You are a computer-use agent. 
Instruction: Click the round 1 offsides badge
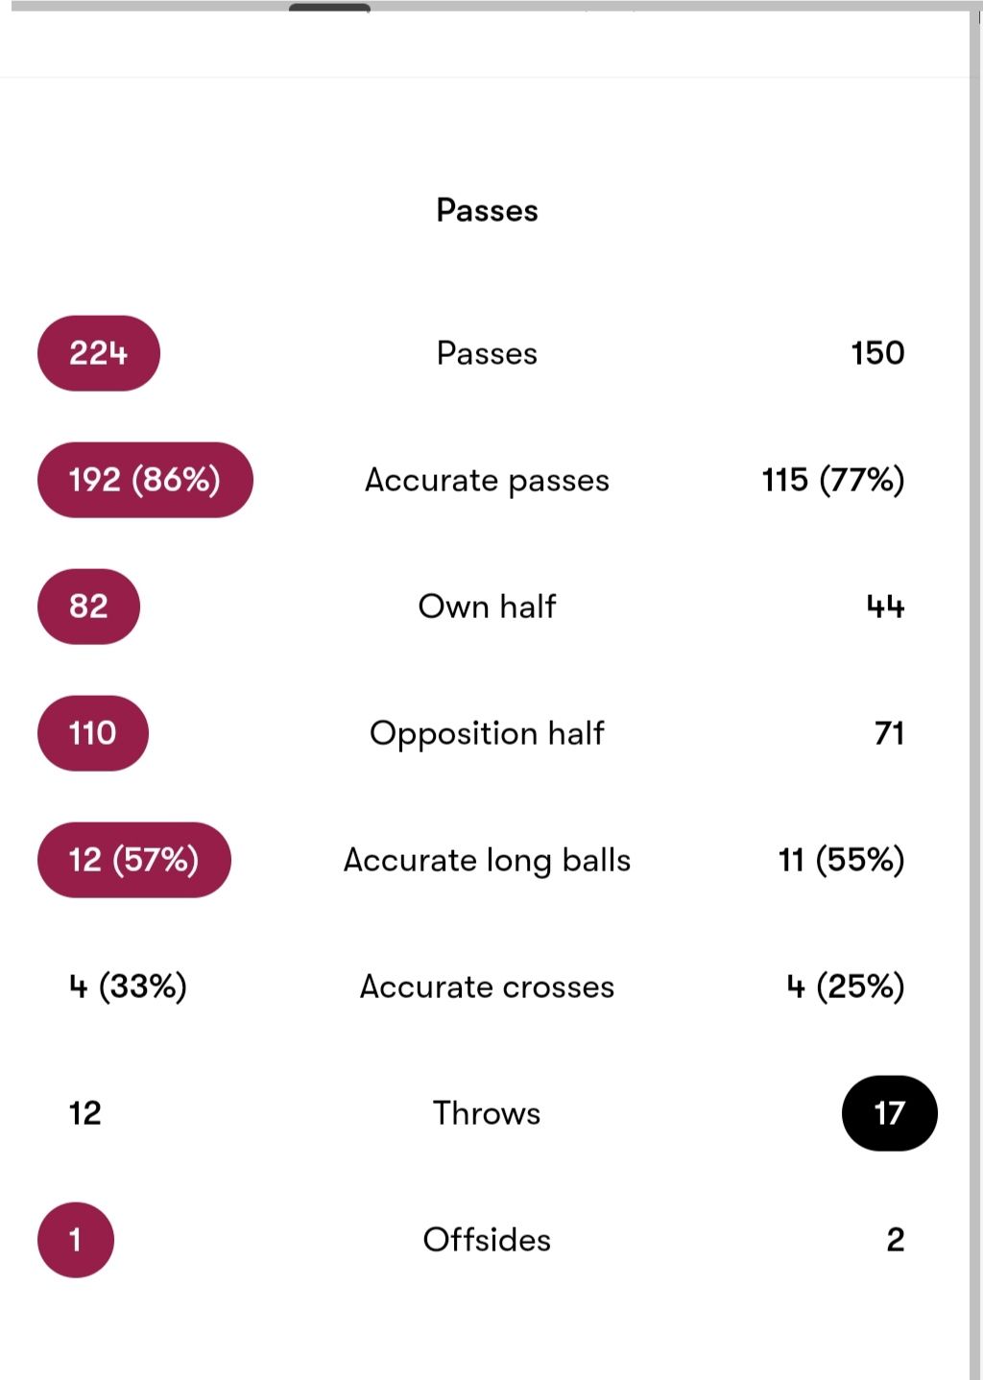coord(76,1240)
